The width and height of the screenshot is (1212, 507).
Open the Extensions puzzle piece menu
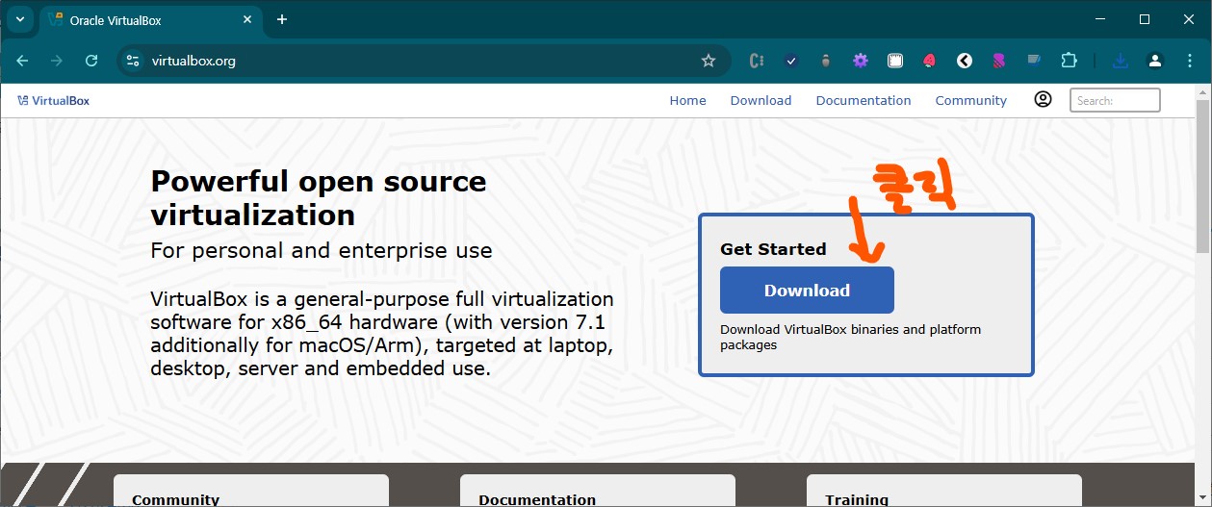point(1069,61)
